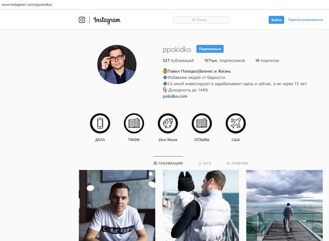Click the Подписаться follow button
Image resolution: width=329 pixels, height=241 pixels.
[210, 49]
